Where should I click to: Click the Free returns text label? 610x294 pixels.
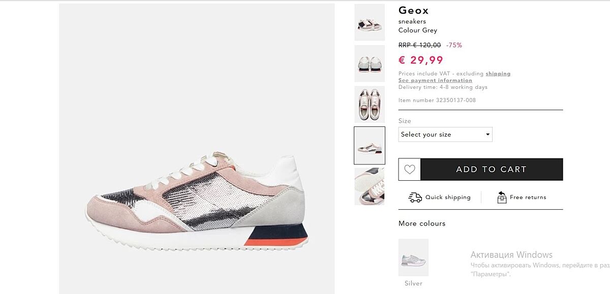(528, 198)
